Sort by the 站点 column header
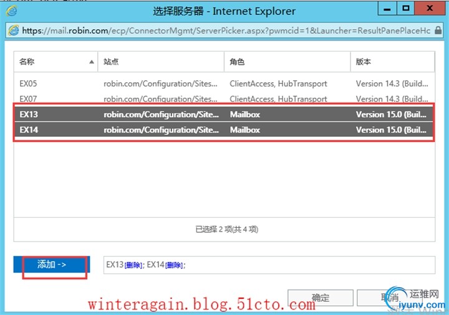Image resolution: width=449 pixels, height=315 pixels. point(161,62)
